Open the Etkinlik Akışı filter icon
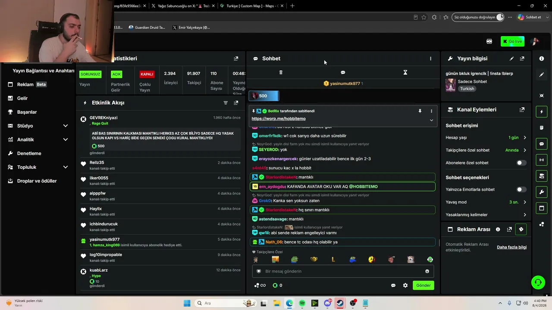 226,103
